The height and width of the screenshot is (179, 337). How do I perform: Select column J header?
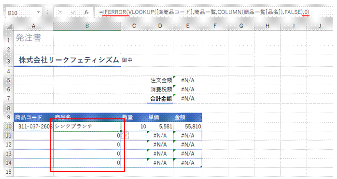tap(320, 26)
